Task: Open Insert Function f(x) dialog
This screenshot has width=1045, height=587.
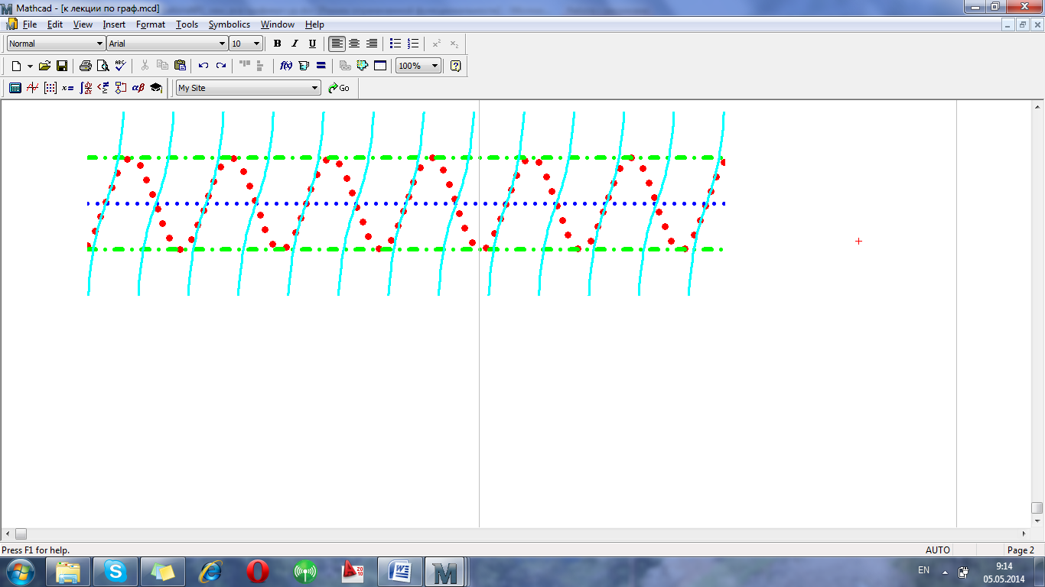Action: [286, 66]
